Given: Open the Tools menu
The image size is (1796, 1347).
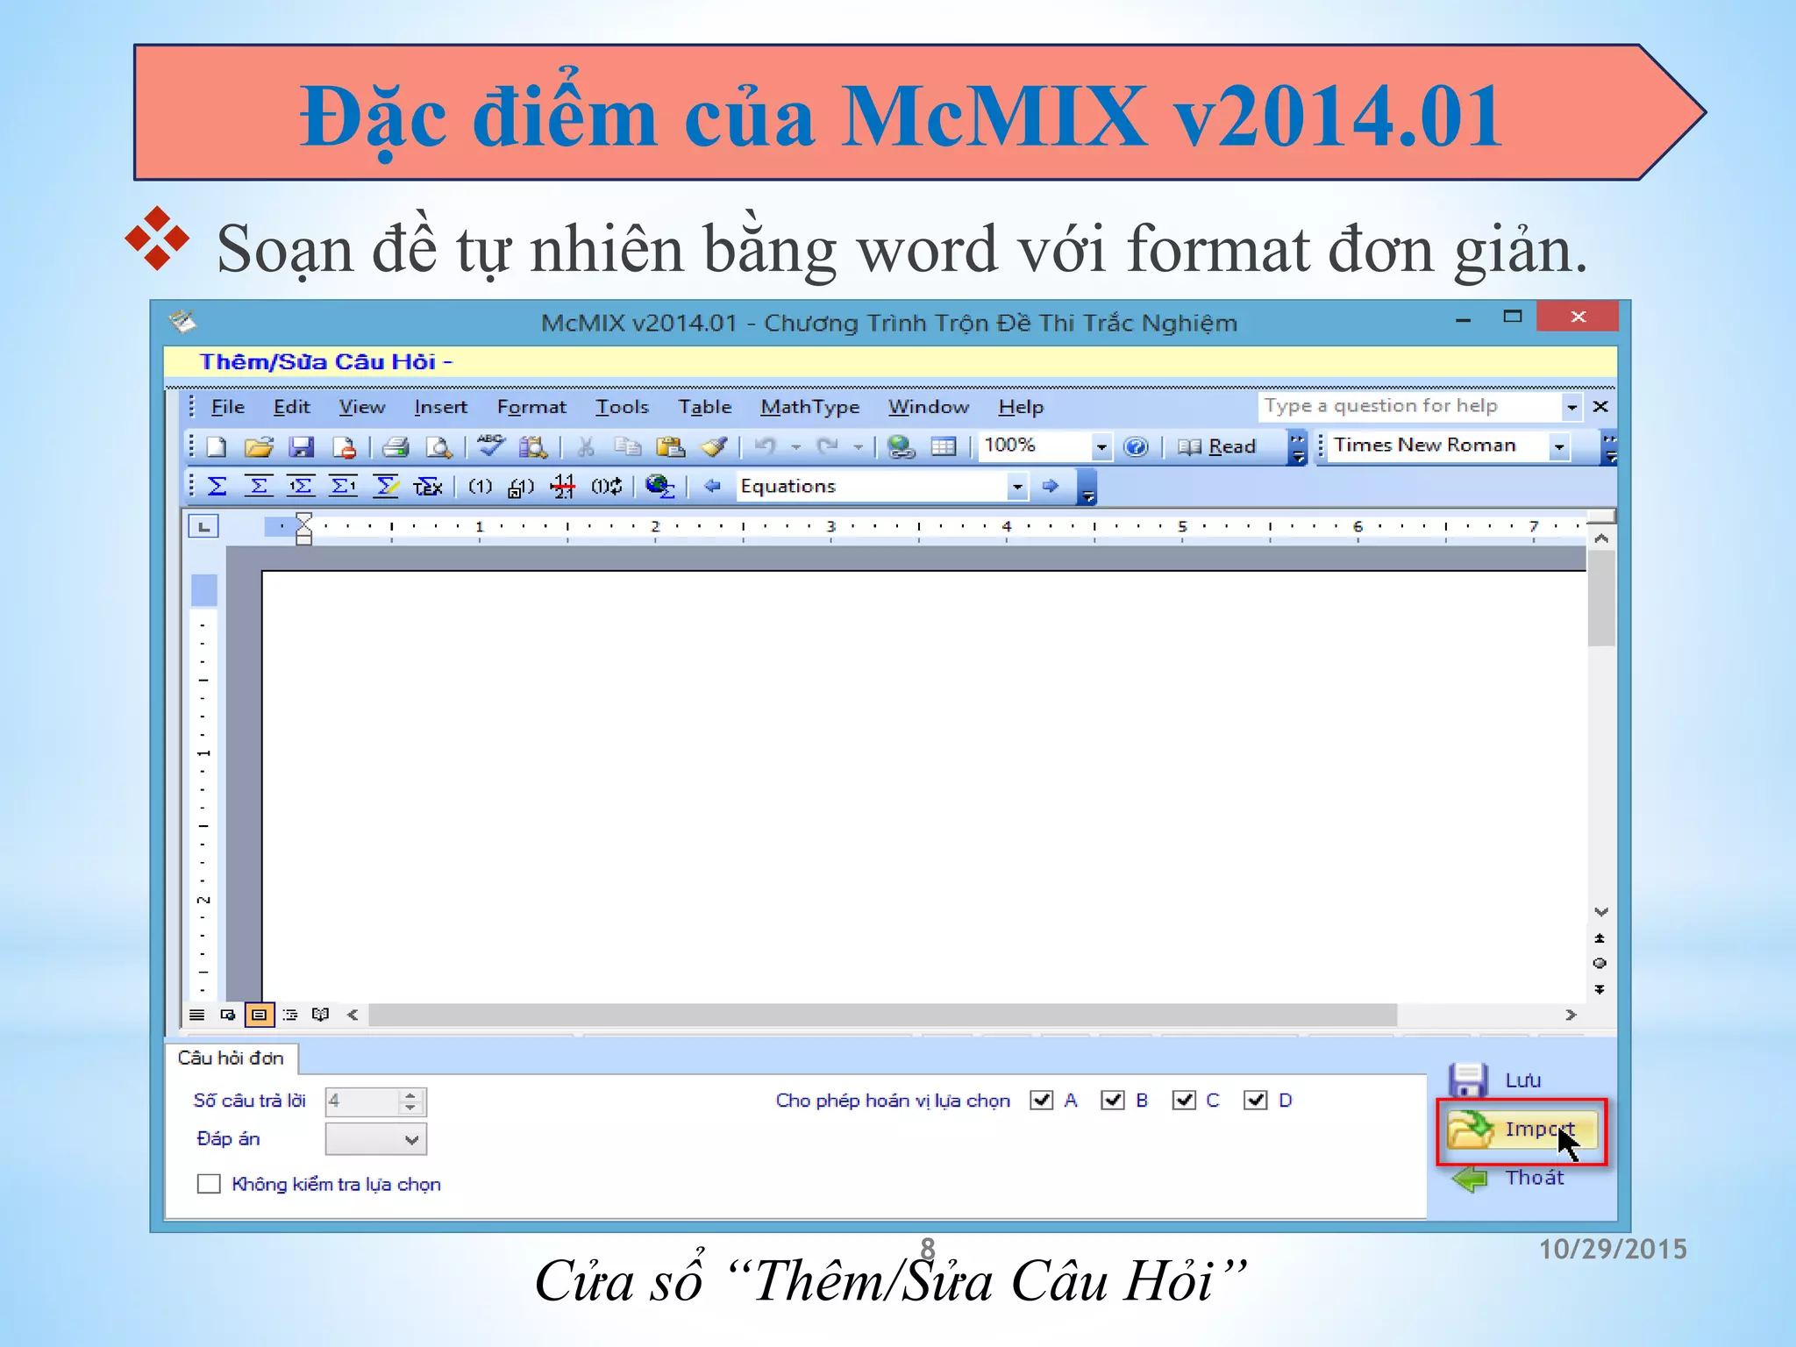Looking at the screenshot, I should point(623,407).
